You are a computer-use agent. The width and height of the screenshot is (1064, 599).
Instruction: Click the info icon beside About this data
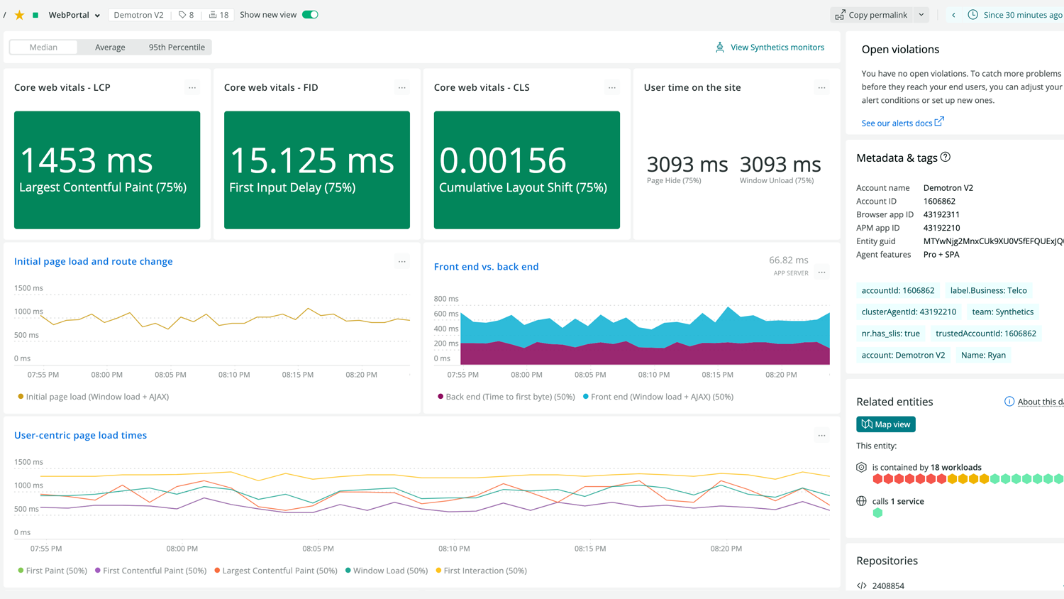pyautogui.click(x=1009, y=401)
